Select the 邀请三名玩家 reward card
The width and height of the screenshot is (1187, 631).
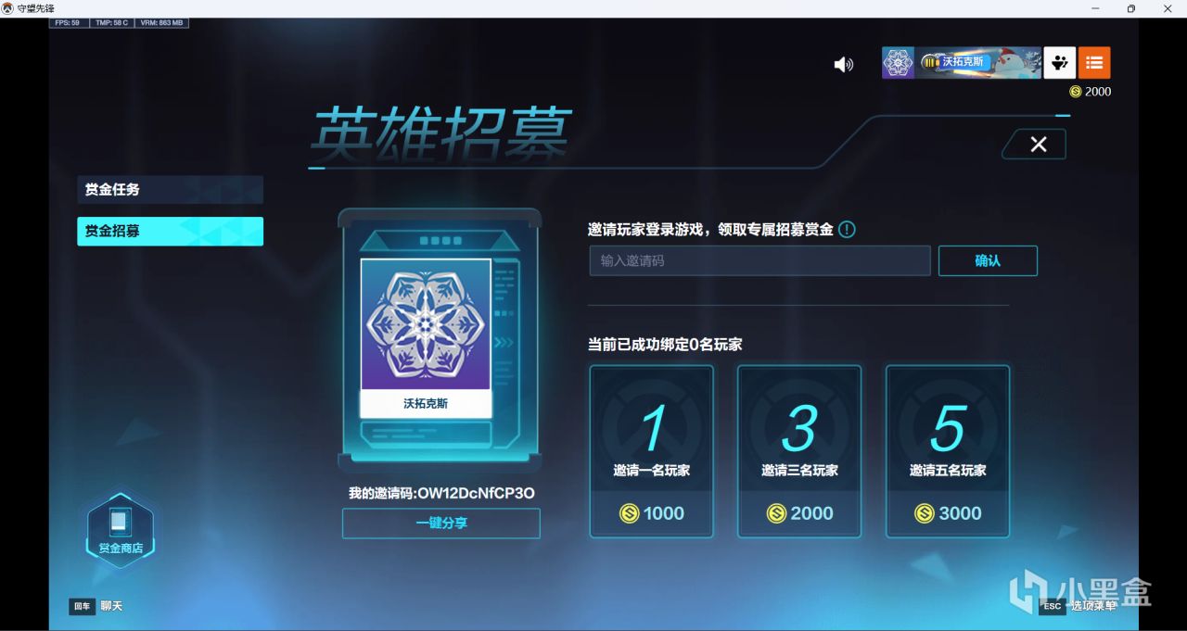tap(799, 451)
